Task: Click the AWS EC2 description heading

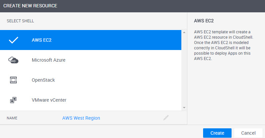Action: (204, 21)
